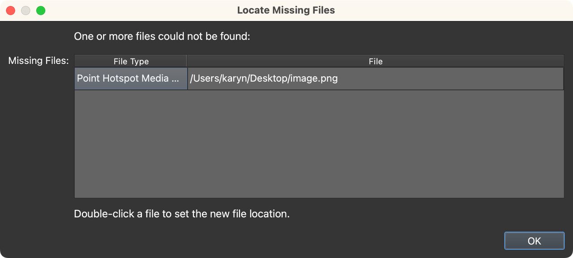Click the red close traffic light icon

pyautogui.click(x=10, y=10)
